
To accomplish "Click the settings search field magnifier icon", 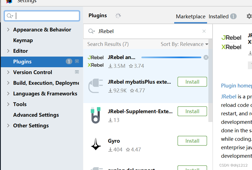I will coord(10,16).
